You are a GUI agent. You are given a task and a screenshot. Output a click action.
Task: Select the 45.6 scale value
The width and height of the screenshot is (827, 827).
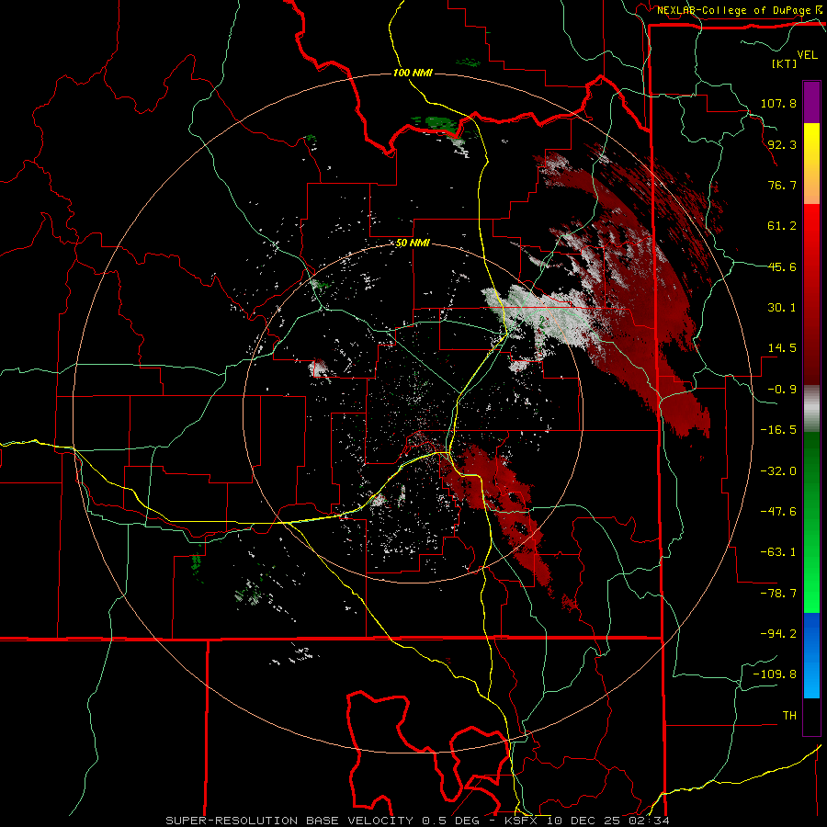[x=782, y=266]
